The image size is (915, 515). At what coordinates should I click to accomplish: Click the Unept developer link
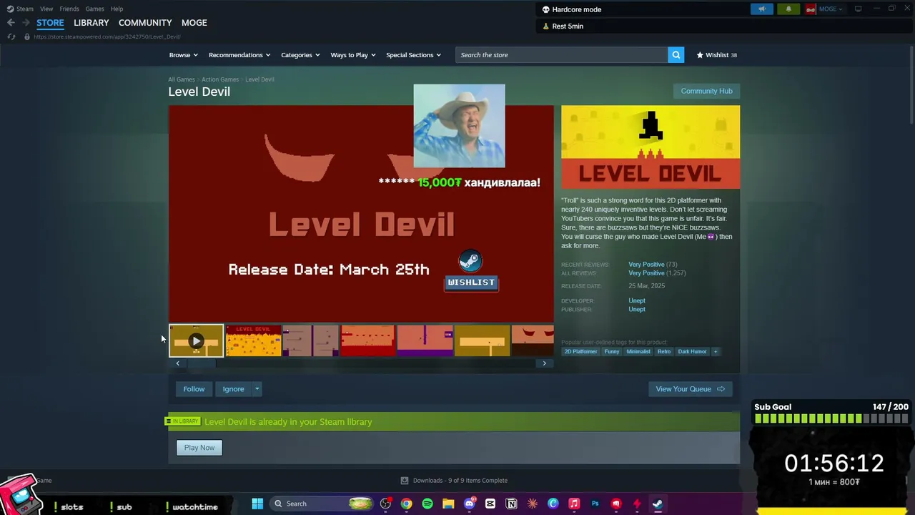click(x=637, y=301)
